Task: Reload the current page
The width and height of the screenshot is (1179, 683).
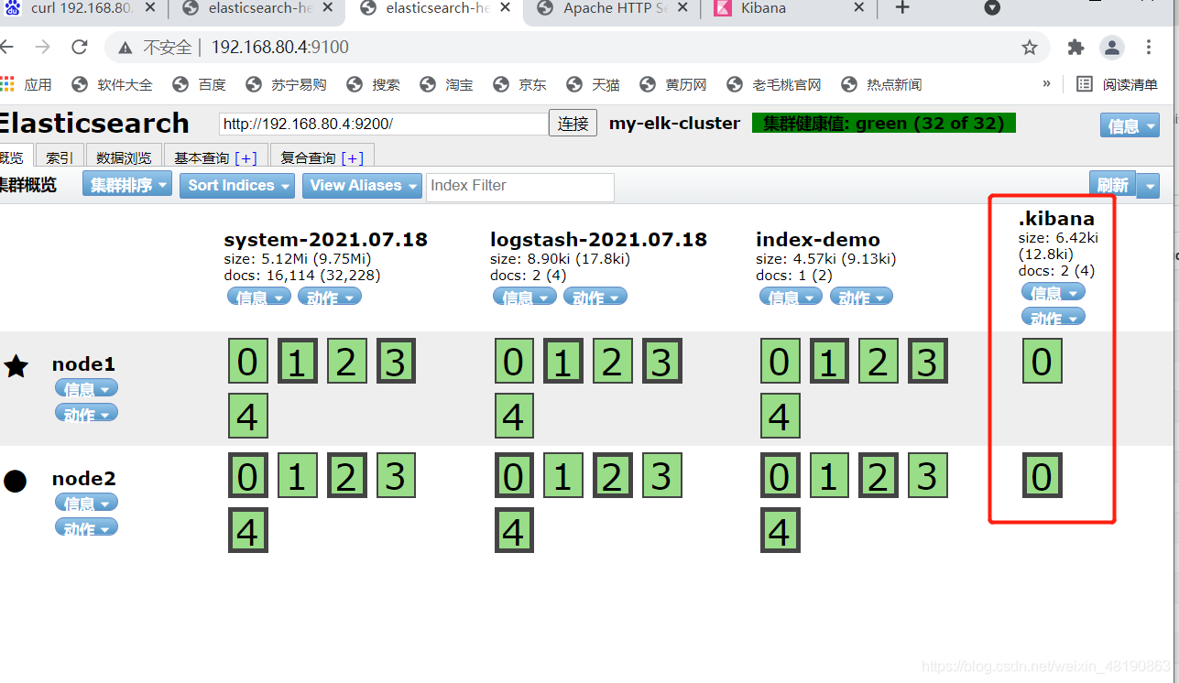Action: (x=80, y=47)
